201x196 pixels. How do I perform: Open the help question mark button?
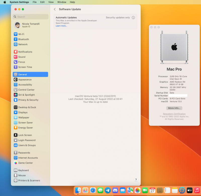pyautogui.click(x=136, y=180)
